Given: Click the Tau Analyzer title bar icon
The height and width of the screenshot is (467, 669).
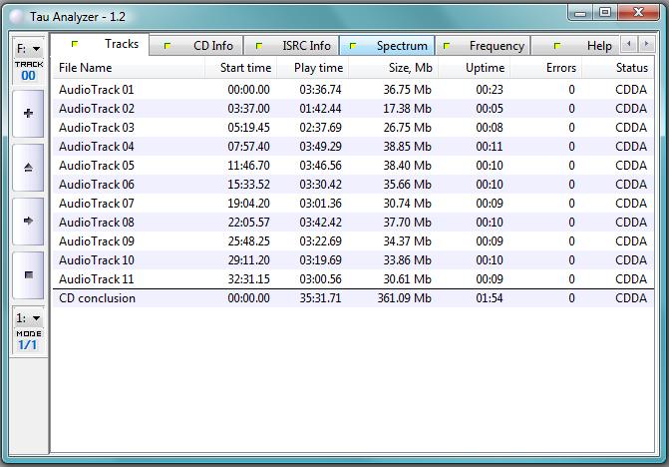Looking at the screenshot, I should [17, 17].
